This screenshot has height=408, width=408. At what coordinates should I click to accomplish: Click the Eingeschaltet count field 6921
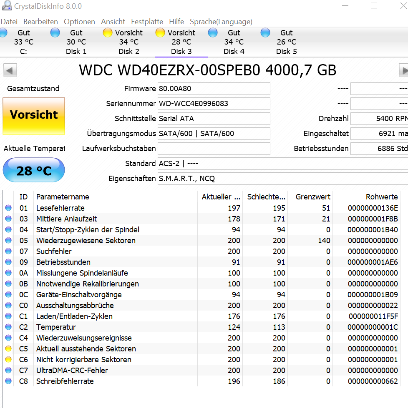click(x=379, y=134)
